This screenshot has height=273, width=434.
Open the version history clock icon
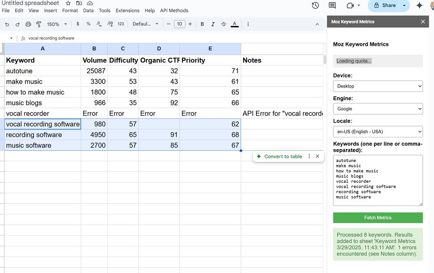315,6
